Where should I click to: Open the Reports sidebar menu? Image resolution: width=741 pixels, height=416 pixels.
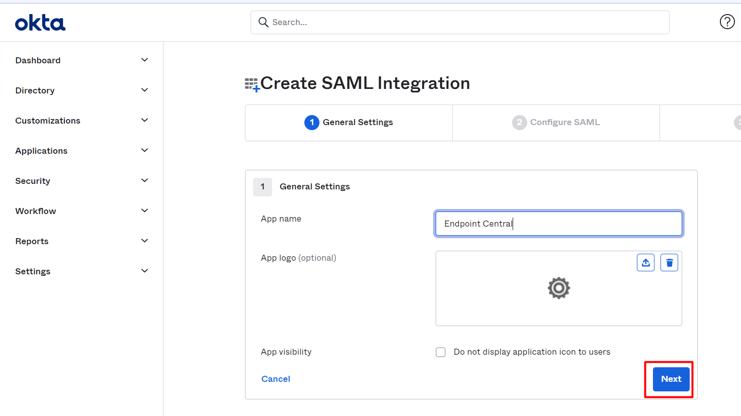32,241
